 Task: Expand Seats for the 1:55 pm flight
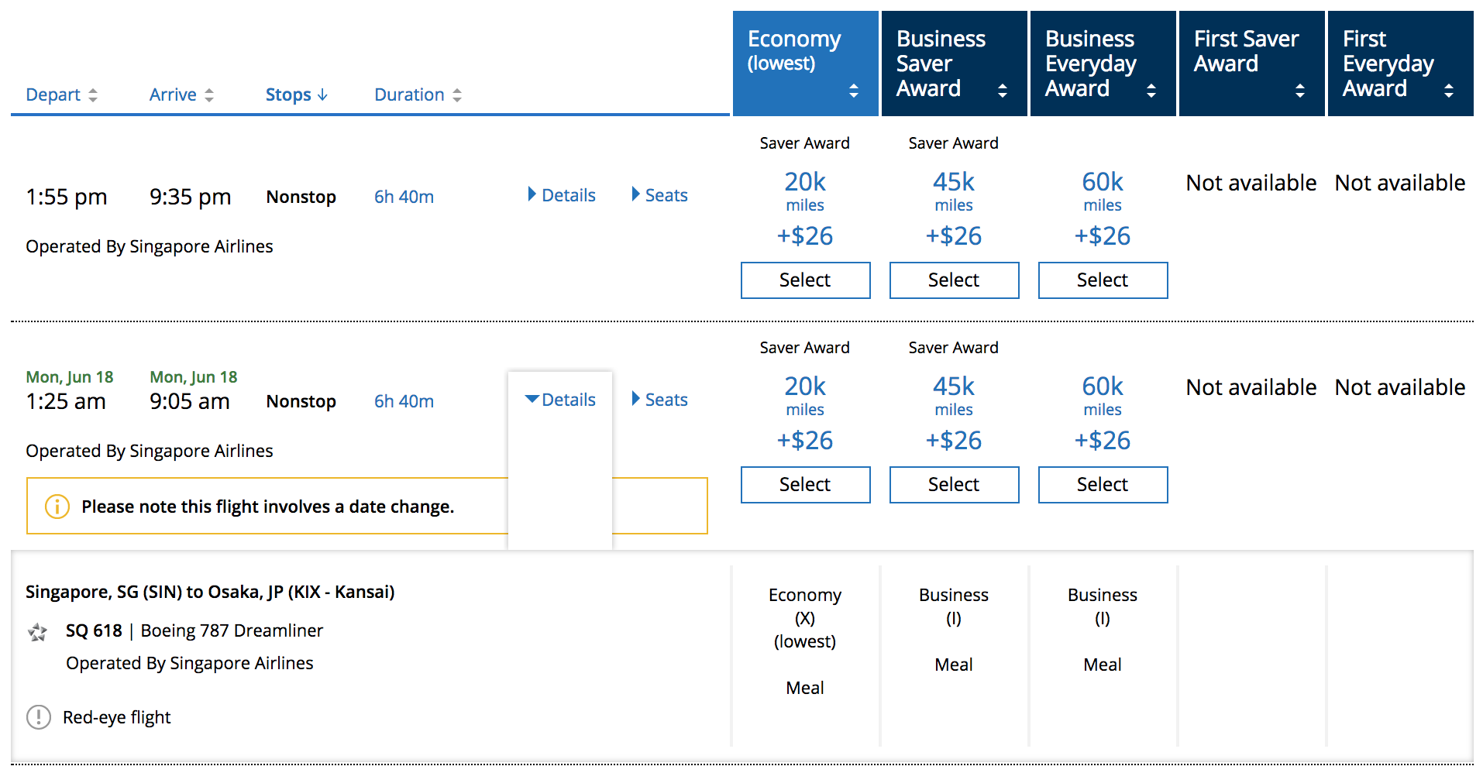pyautogui.click(x=659, y=195)
